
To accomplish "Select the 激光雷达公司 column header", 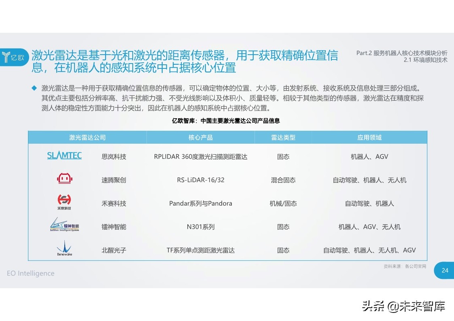I will [x=87, y=137].
